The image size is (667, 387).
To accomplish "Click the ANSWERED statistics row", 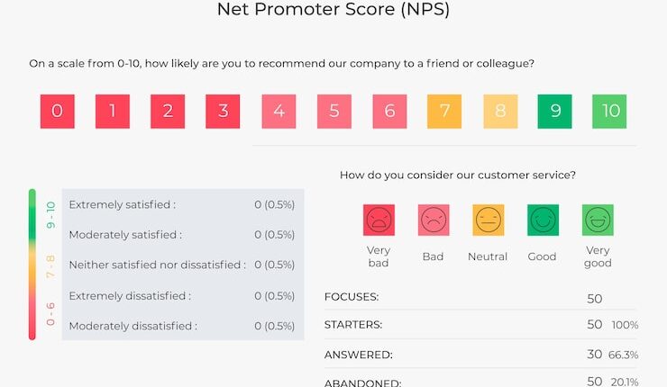I will point(480,355).
